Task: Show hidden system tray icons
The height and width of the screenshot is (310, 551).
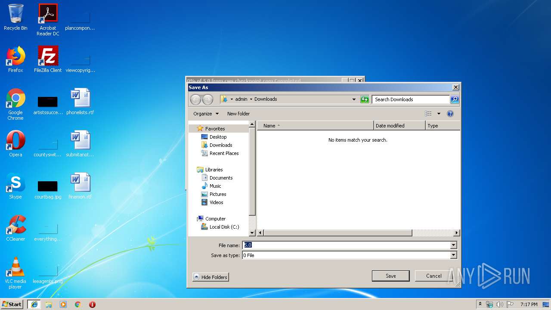Action: [x=480, y=304]
